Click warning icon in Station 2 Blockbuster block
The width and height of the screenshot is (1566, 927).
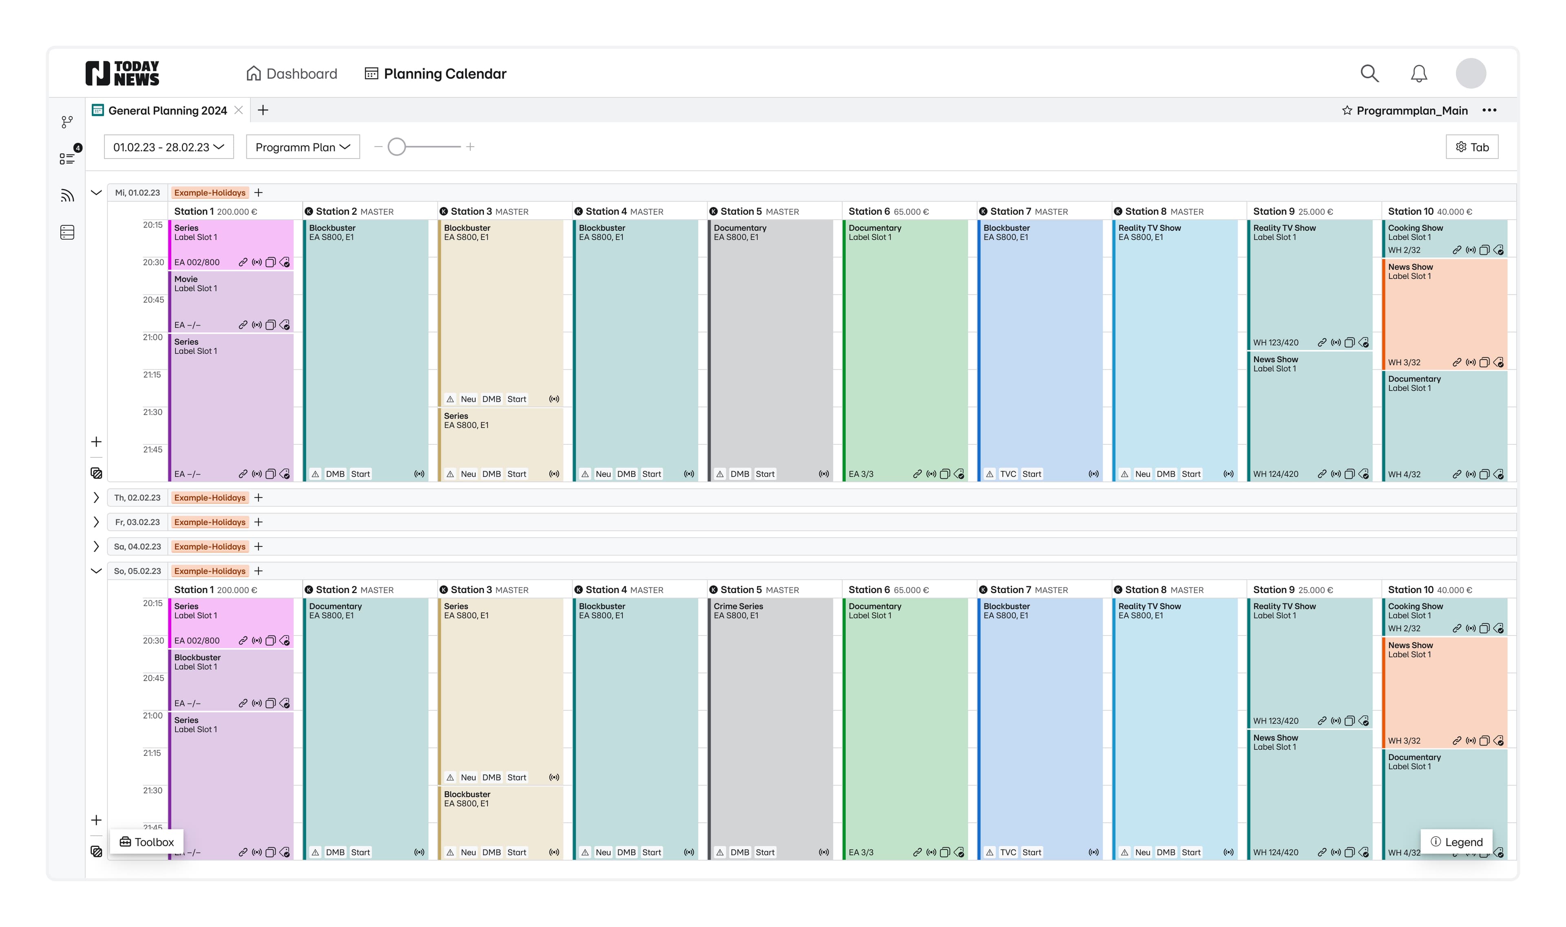[316, 474]
